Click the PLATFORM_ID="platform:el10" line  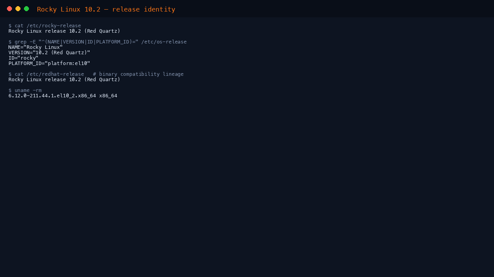(x=49, y=63)
